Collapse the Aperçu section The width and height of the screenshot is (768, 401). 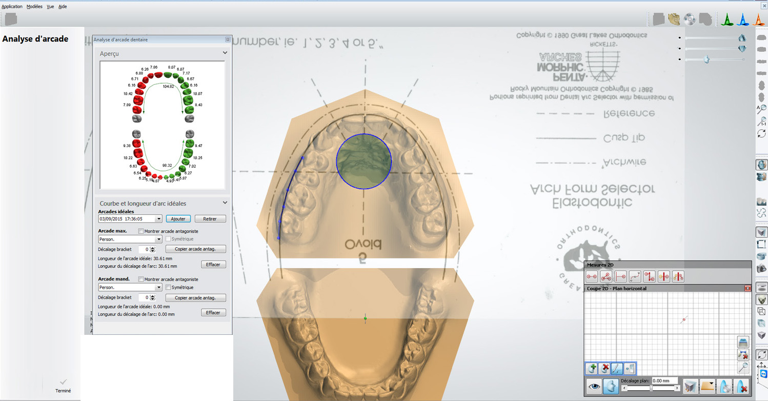coord(225,53)
